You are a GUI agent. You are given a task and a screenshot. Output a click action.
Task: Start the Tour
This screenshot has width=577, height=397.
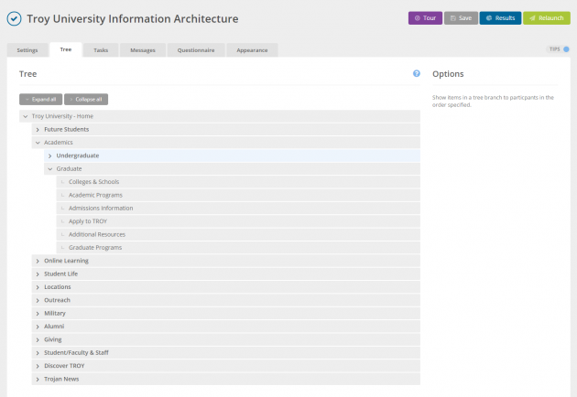[425, 18]
